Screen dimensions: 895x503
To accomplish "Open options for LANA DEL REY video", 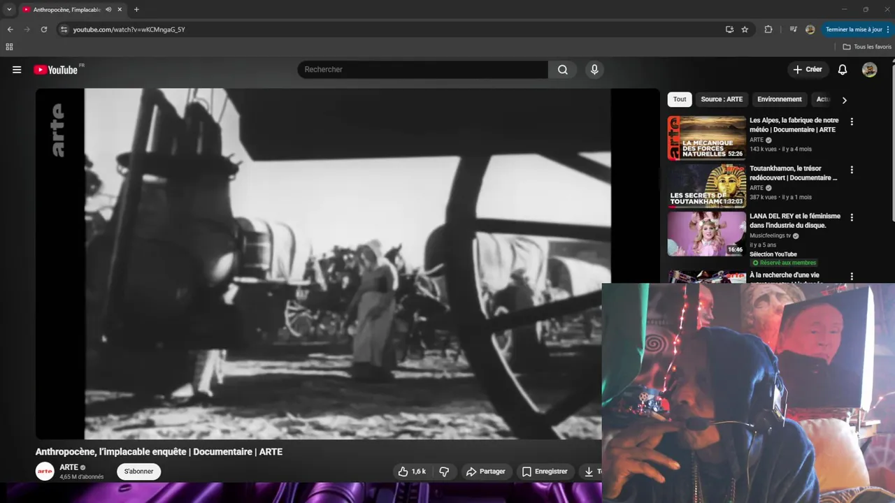I will [x=851, y=218].
